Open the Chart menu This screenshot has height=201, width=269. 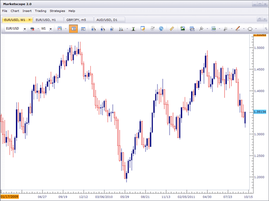click(x=15, y=11)
